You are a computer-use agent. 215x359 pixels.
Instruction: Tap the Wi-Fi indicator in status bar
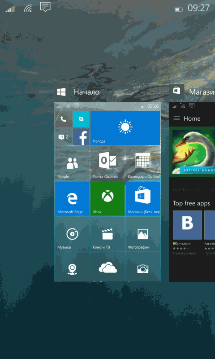(x=28, y=9)
